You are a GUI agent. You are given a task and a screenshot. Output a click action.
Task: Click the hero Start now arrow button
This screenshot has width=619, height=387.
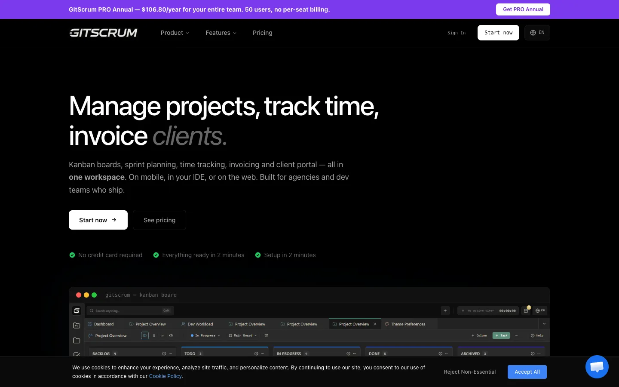click(98, 220)
